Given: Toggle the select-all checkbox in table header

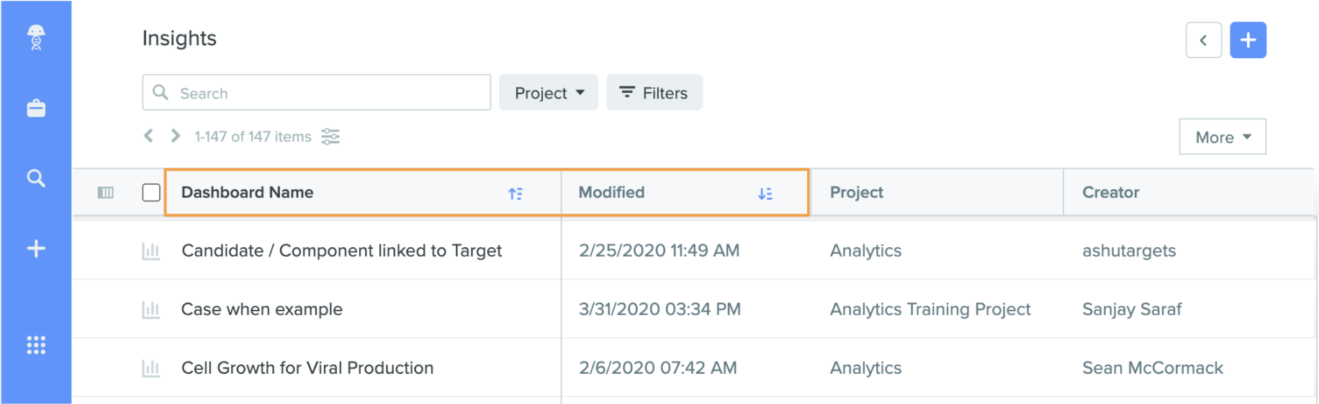Looking at the screenshot, I should click(151, 193).
